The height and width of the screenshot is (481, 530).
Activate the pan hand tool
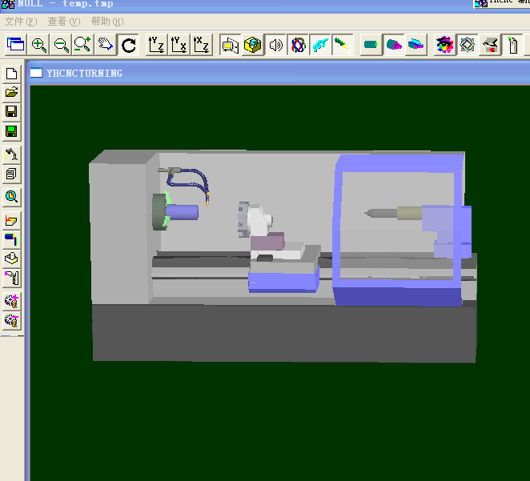coord(106,45)
